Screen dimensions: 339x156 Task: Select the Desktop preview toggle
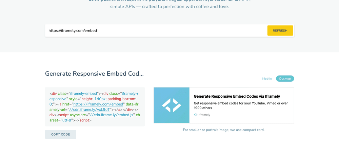click(285, 79)
